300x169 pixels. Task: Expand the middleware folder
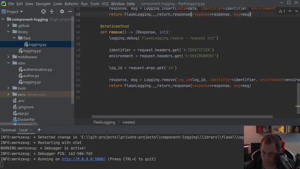point(8,57)
